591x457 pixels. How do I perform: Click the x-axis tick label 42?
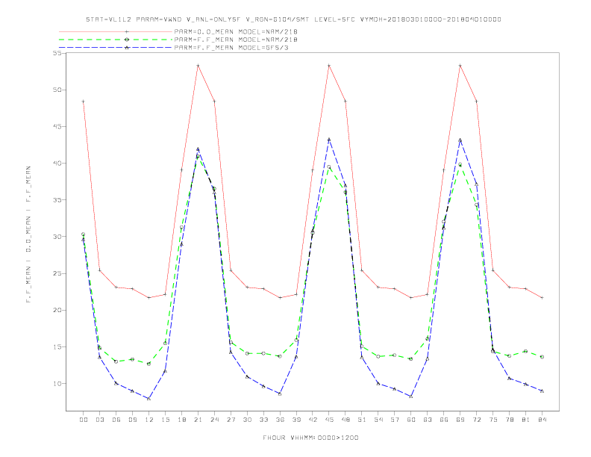click(x=313, y=420)
